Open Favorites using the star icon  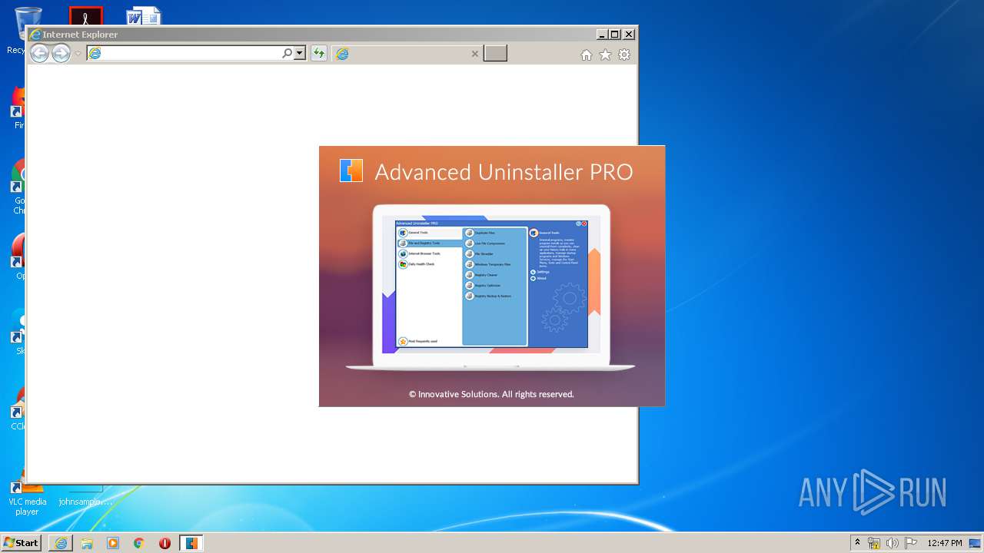pos(605,55)
